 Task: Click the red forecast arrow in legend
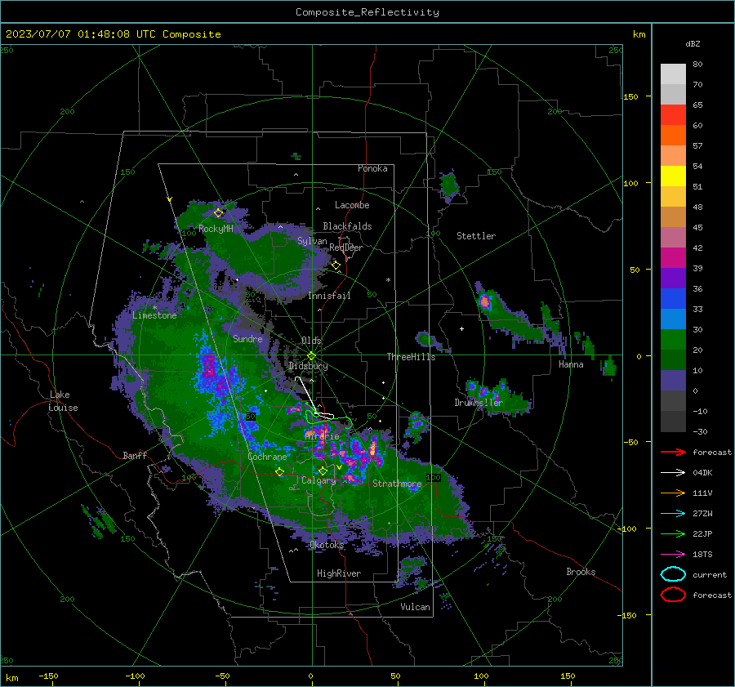pos(673,452)
